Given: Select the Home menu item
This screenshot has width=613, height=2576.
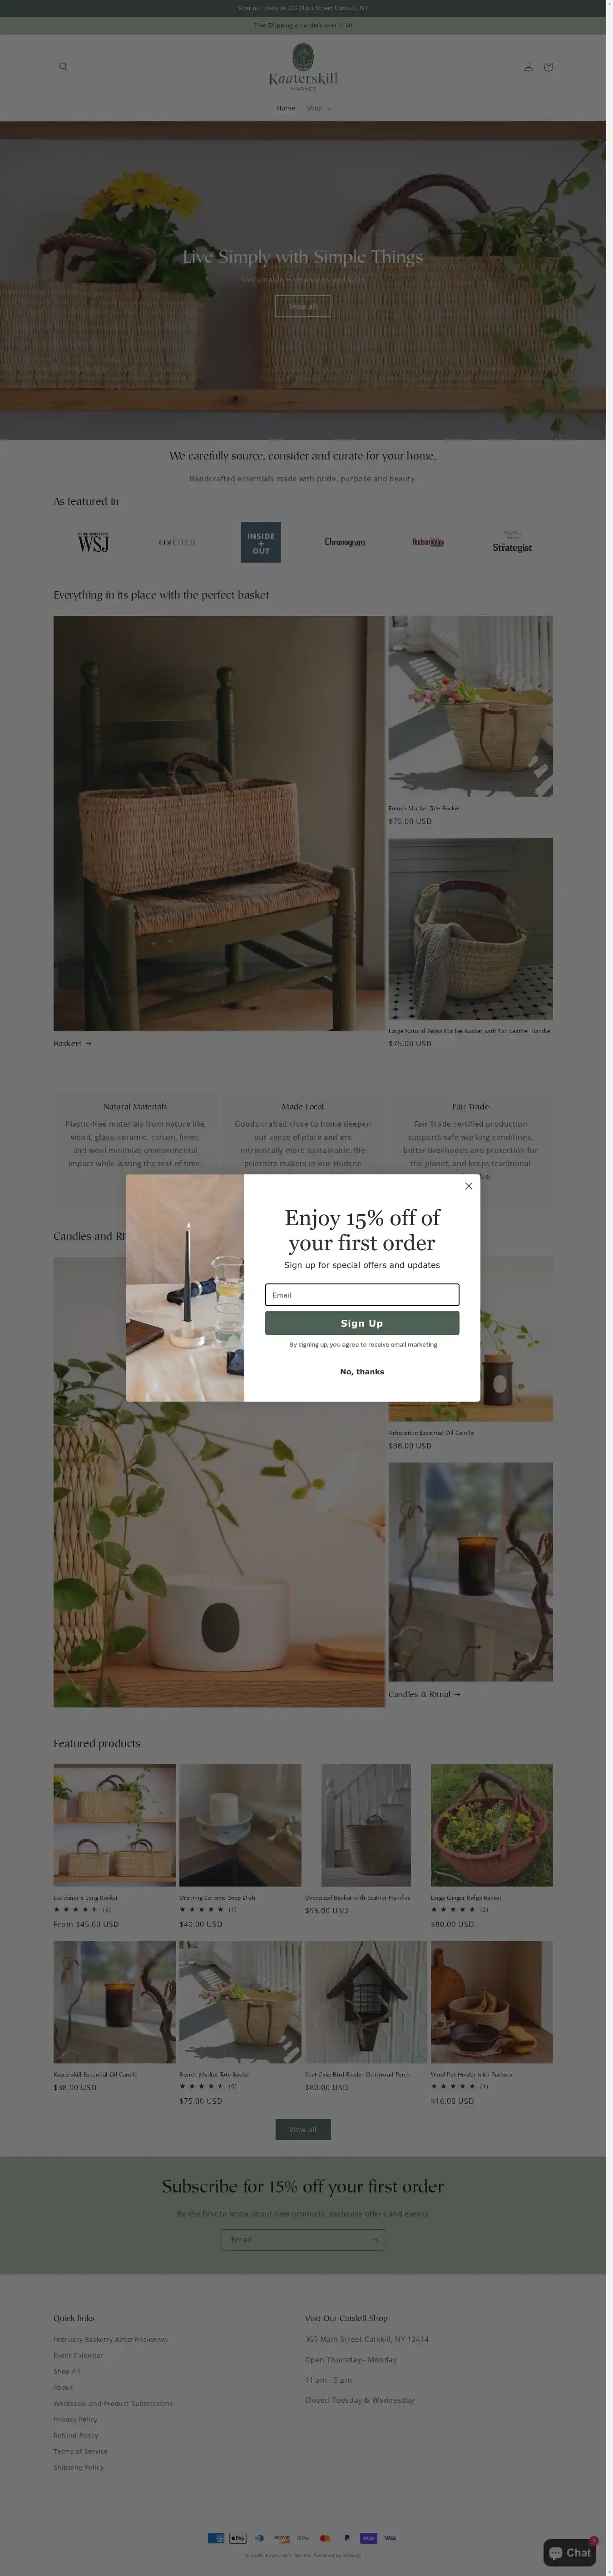Looking at the screenshot, I should [x=286, y=108].
